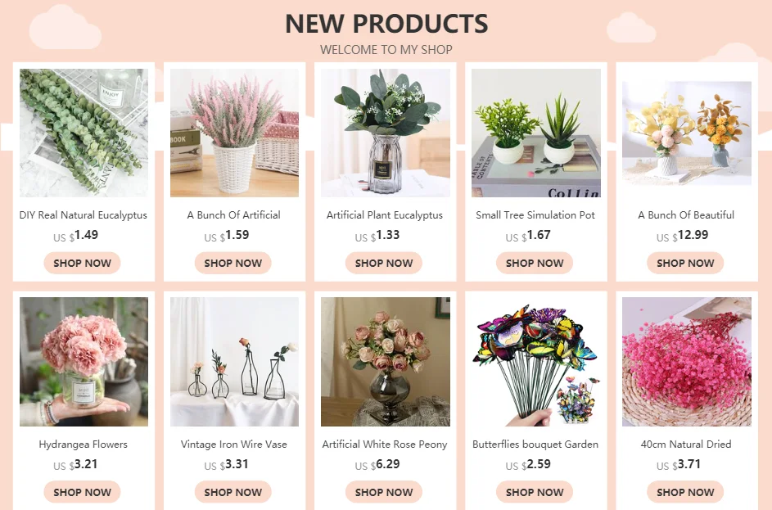Screen dimensions: 772x510
Task: Click the pink lavender bunch product photo
Action: [x=234, y=133]
